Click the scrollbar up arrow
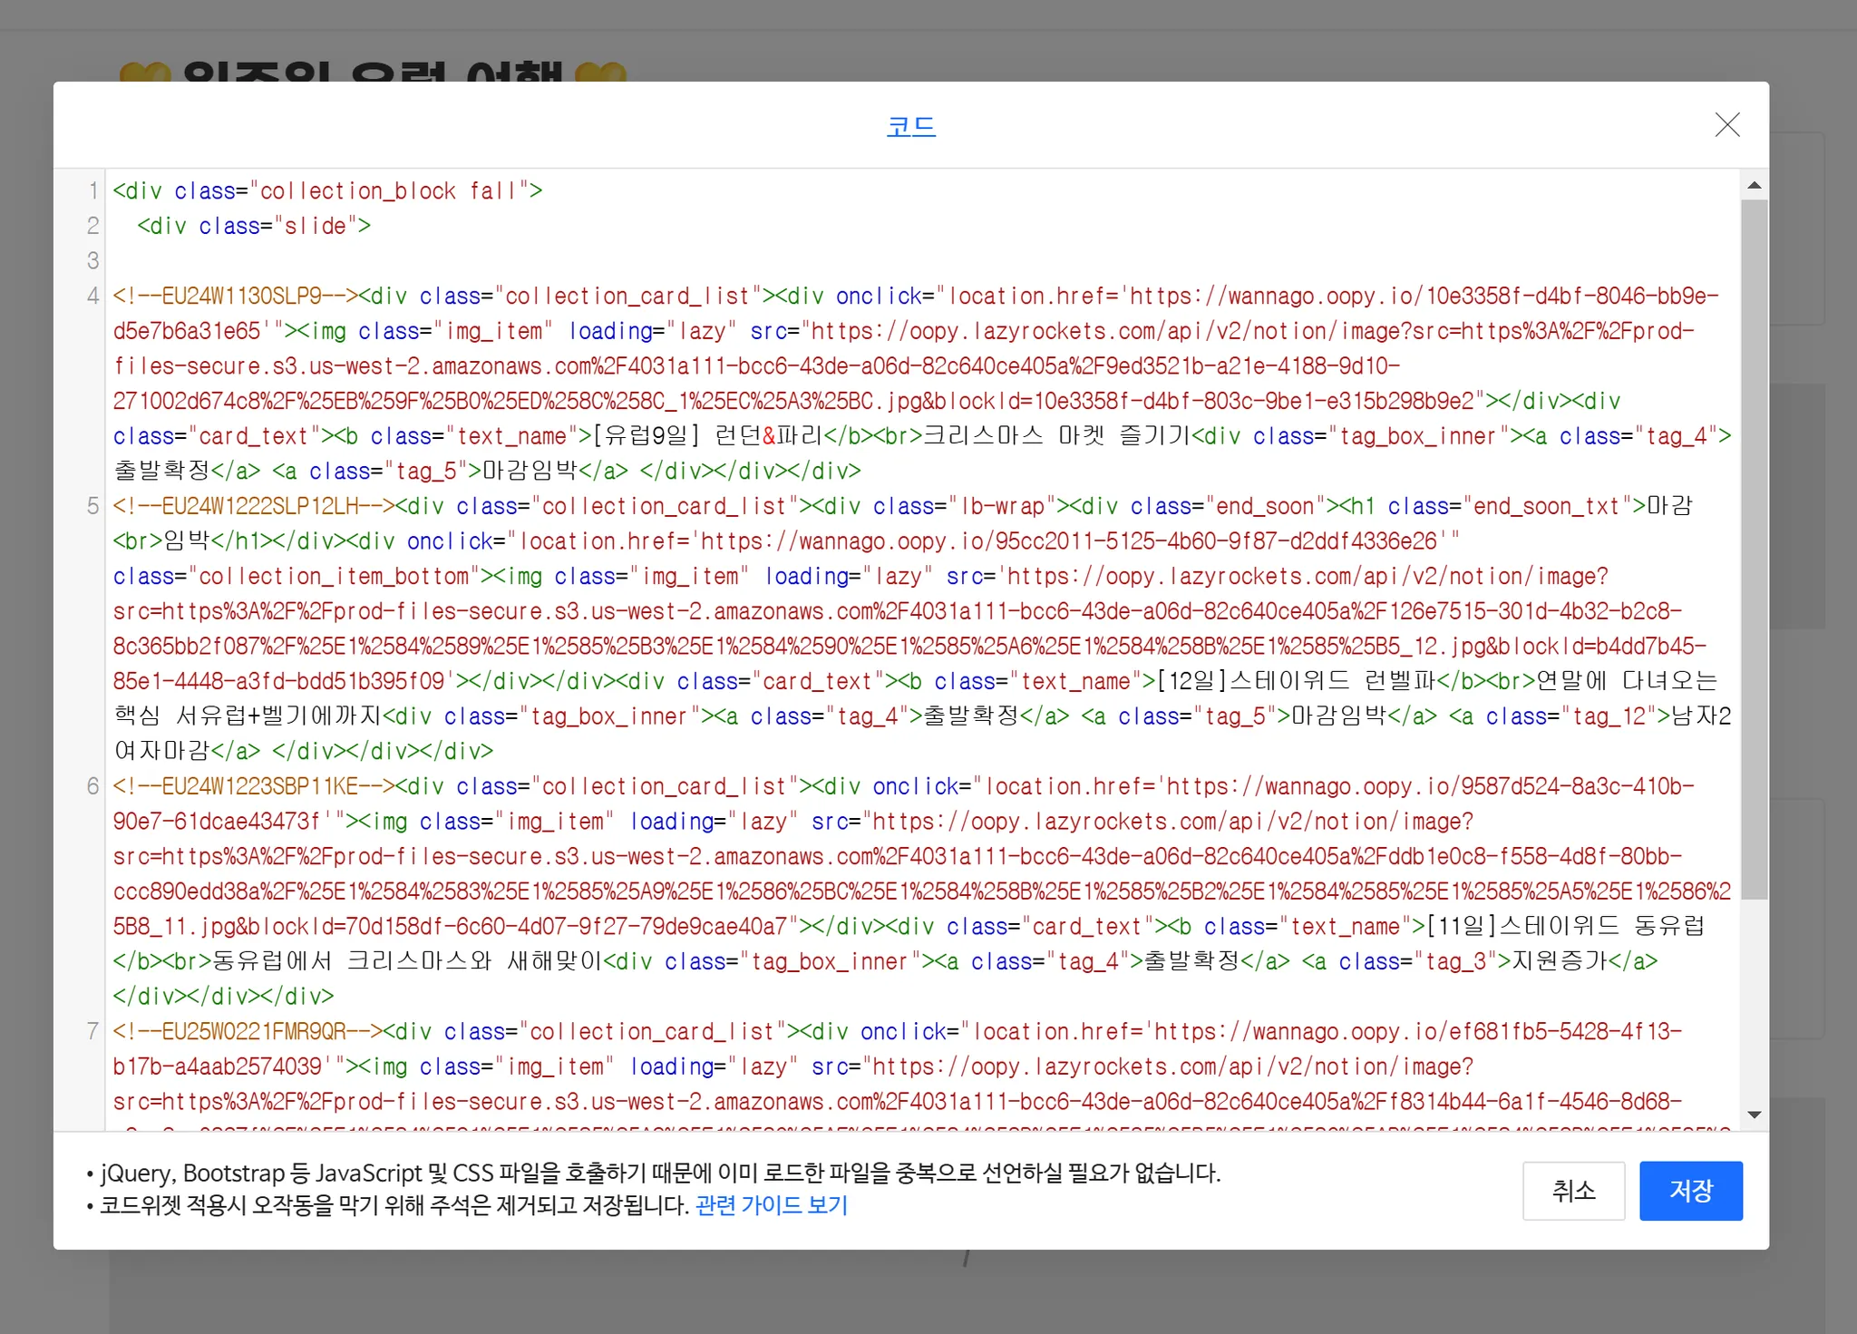Viewport: 1857px width, 1334px height. point(1754,185)
